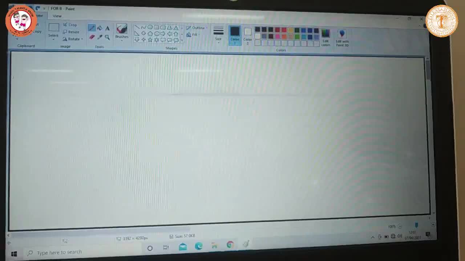The height and width of the screenshot is (261, 465).
Task: Launch Google Chrome from the taskbar
Action: tap(230, 245)
